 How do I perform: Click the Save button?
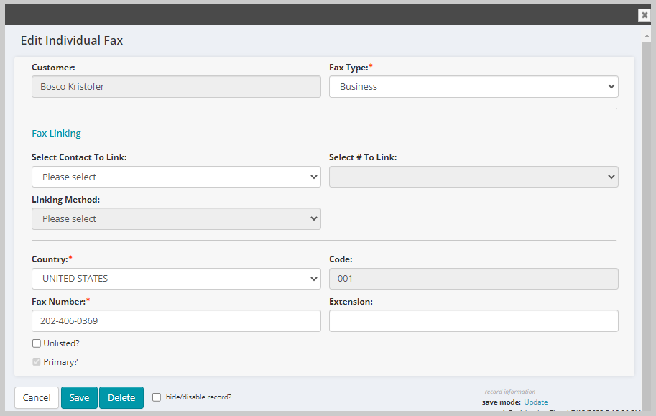tap(79, 397)
